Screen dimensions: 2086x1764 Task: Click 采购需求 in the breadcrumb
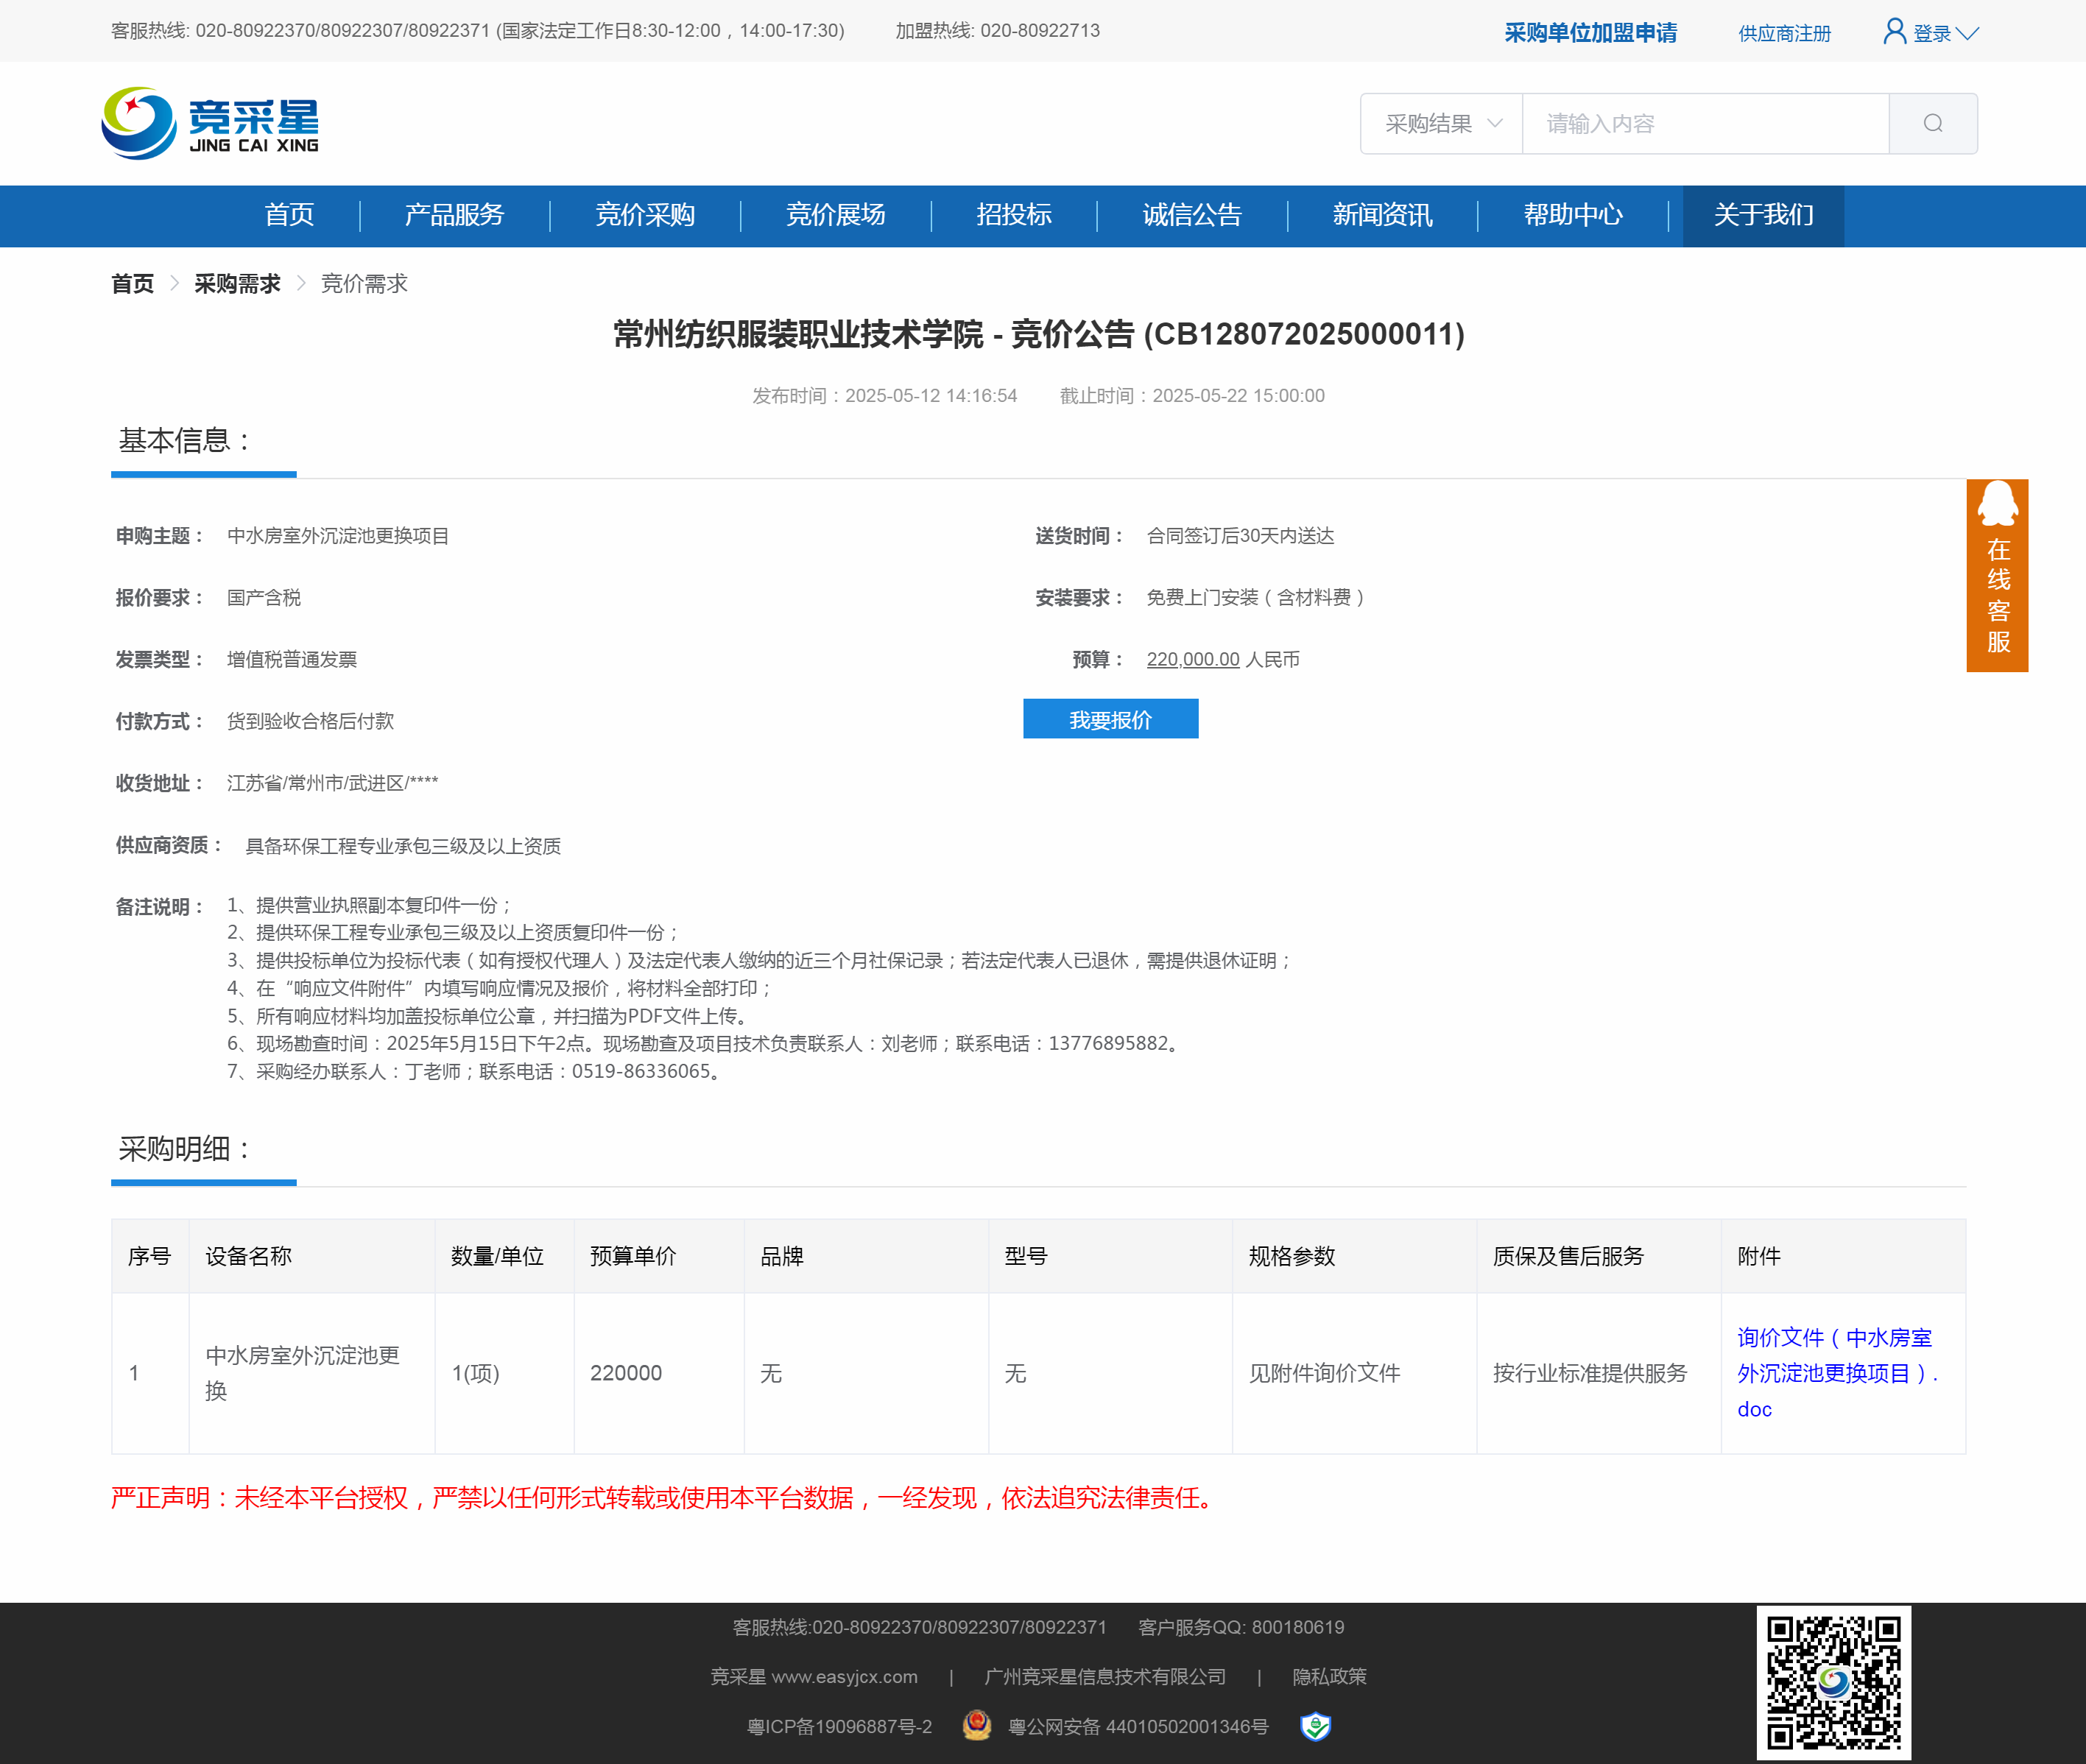click(237, 284)
